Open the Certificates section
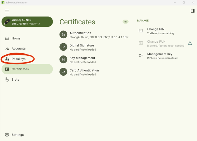The width and height of the screenshot is (197, 141). 27,69
